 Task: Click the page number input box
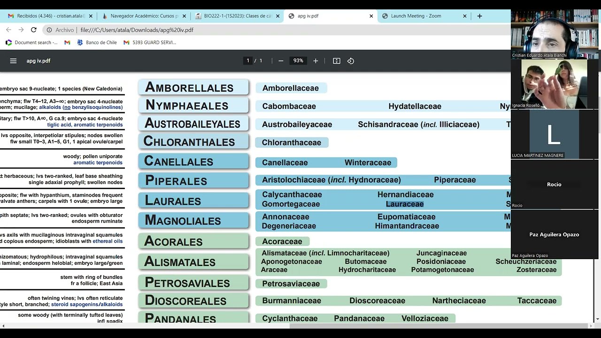point(248,61)
